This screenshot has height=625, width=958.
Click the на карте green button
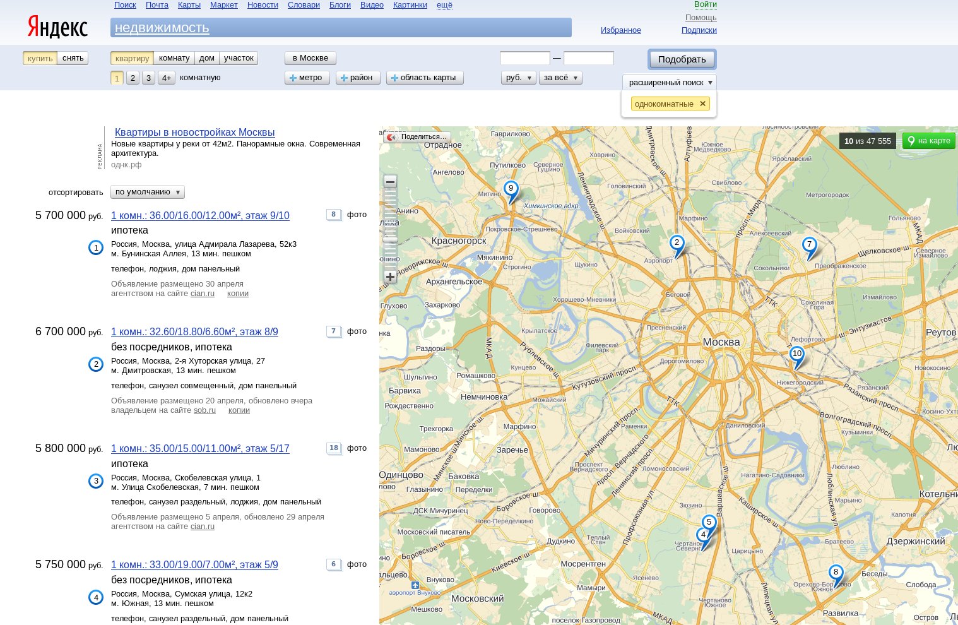[928, 141]
